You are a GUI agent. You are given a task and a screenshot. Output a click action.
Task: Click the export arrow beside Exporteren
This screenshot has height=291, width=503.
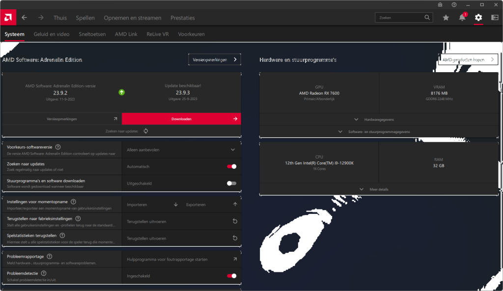pyautogui.click(x=235, y=205)
